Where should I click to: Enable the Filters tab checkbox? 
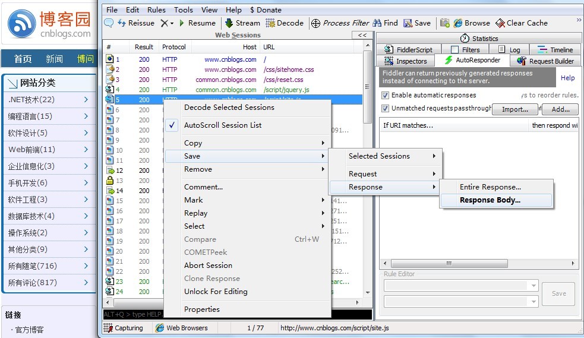click(x=454, y=50)
